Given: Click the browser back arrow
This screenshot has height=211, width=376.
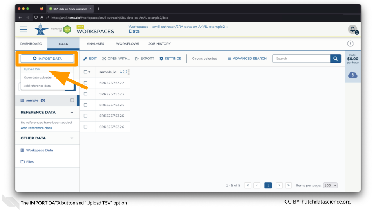Looking at the screenshot, I should (x=20, y=18).
